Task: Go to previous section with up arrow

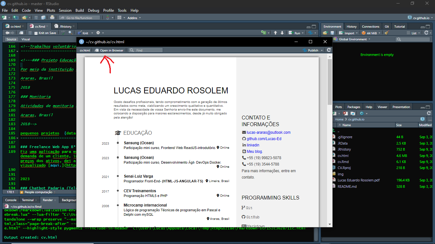Action: pyautogui.click(x=275, y=33)
